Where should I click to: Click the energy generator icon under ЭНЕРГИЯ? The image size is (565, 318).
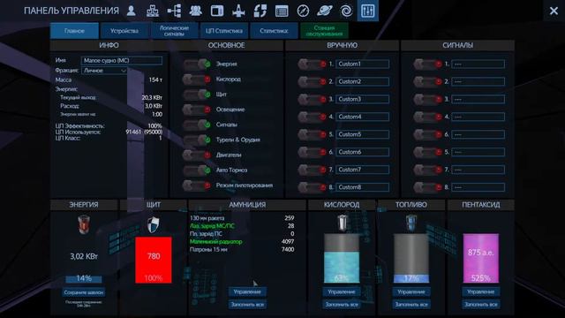(x=84, y=224)
